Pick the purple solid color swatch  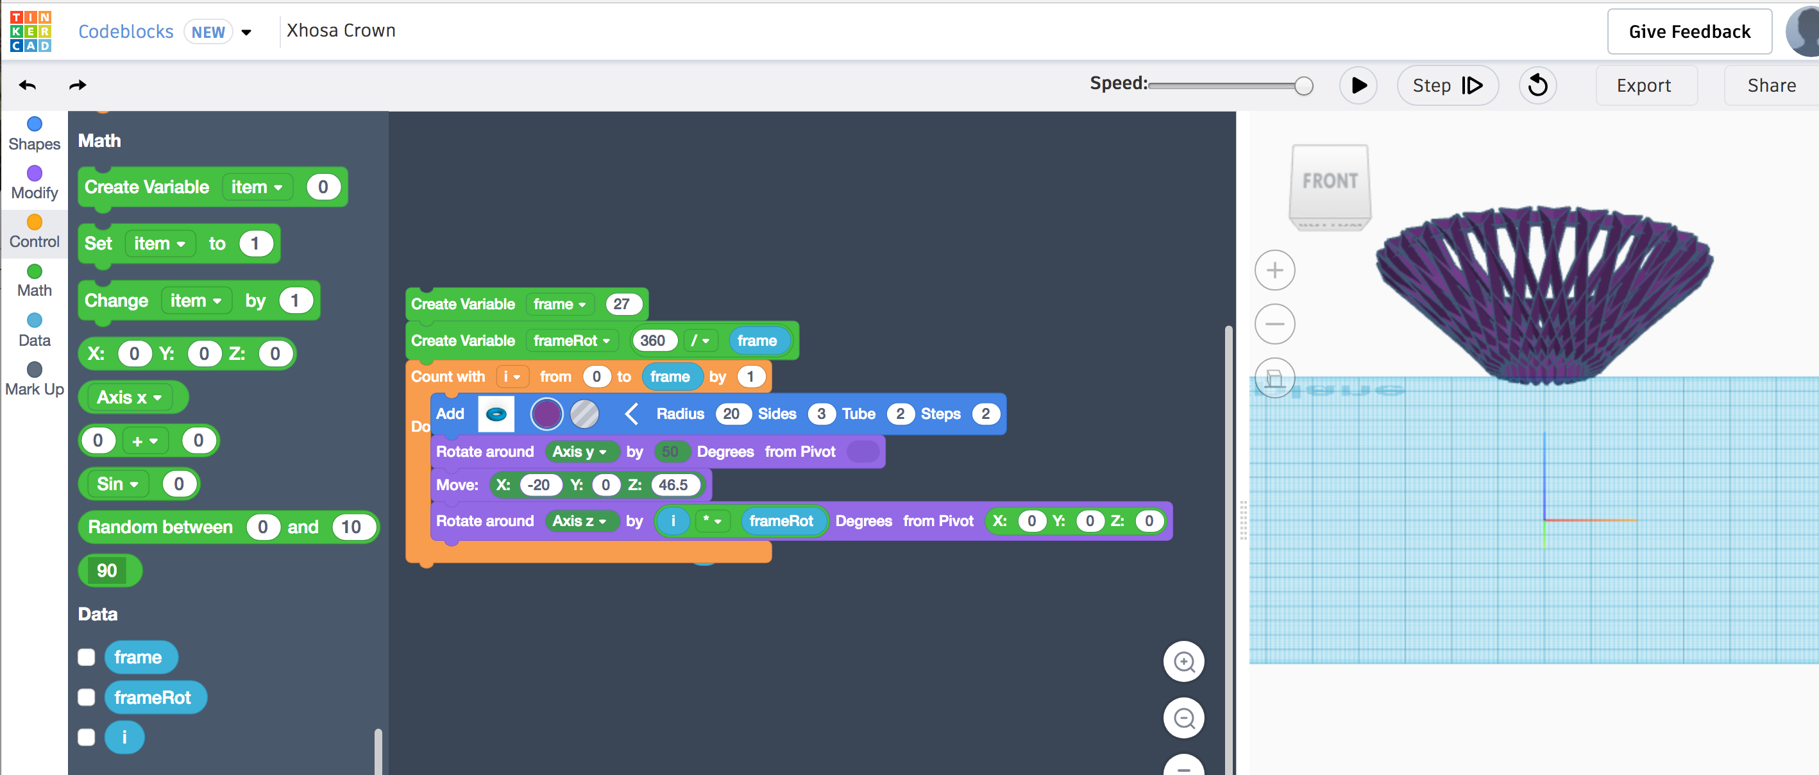pos(546,414)
